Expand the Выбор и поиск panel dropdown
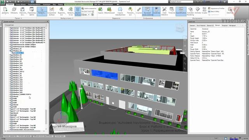 pyautogui.click(x=67, y=18)
